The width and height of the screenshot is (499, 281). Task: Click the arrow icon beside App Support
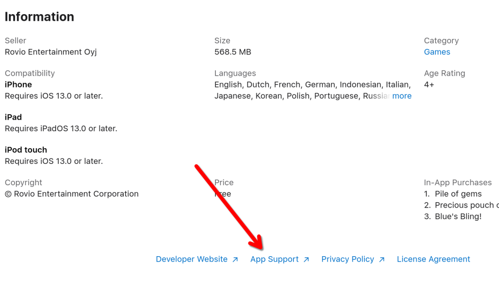pyautogui.click(x=306, y=260)
